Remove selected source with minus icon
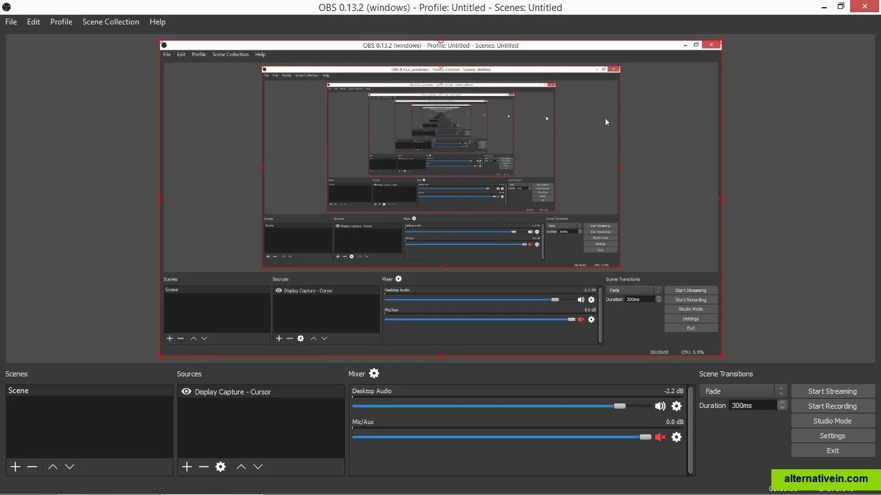 click(204, 467)
